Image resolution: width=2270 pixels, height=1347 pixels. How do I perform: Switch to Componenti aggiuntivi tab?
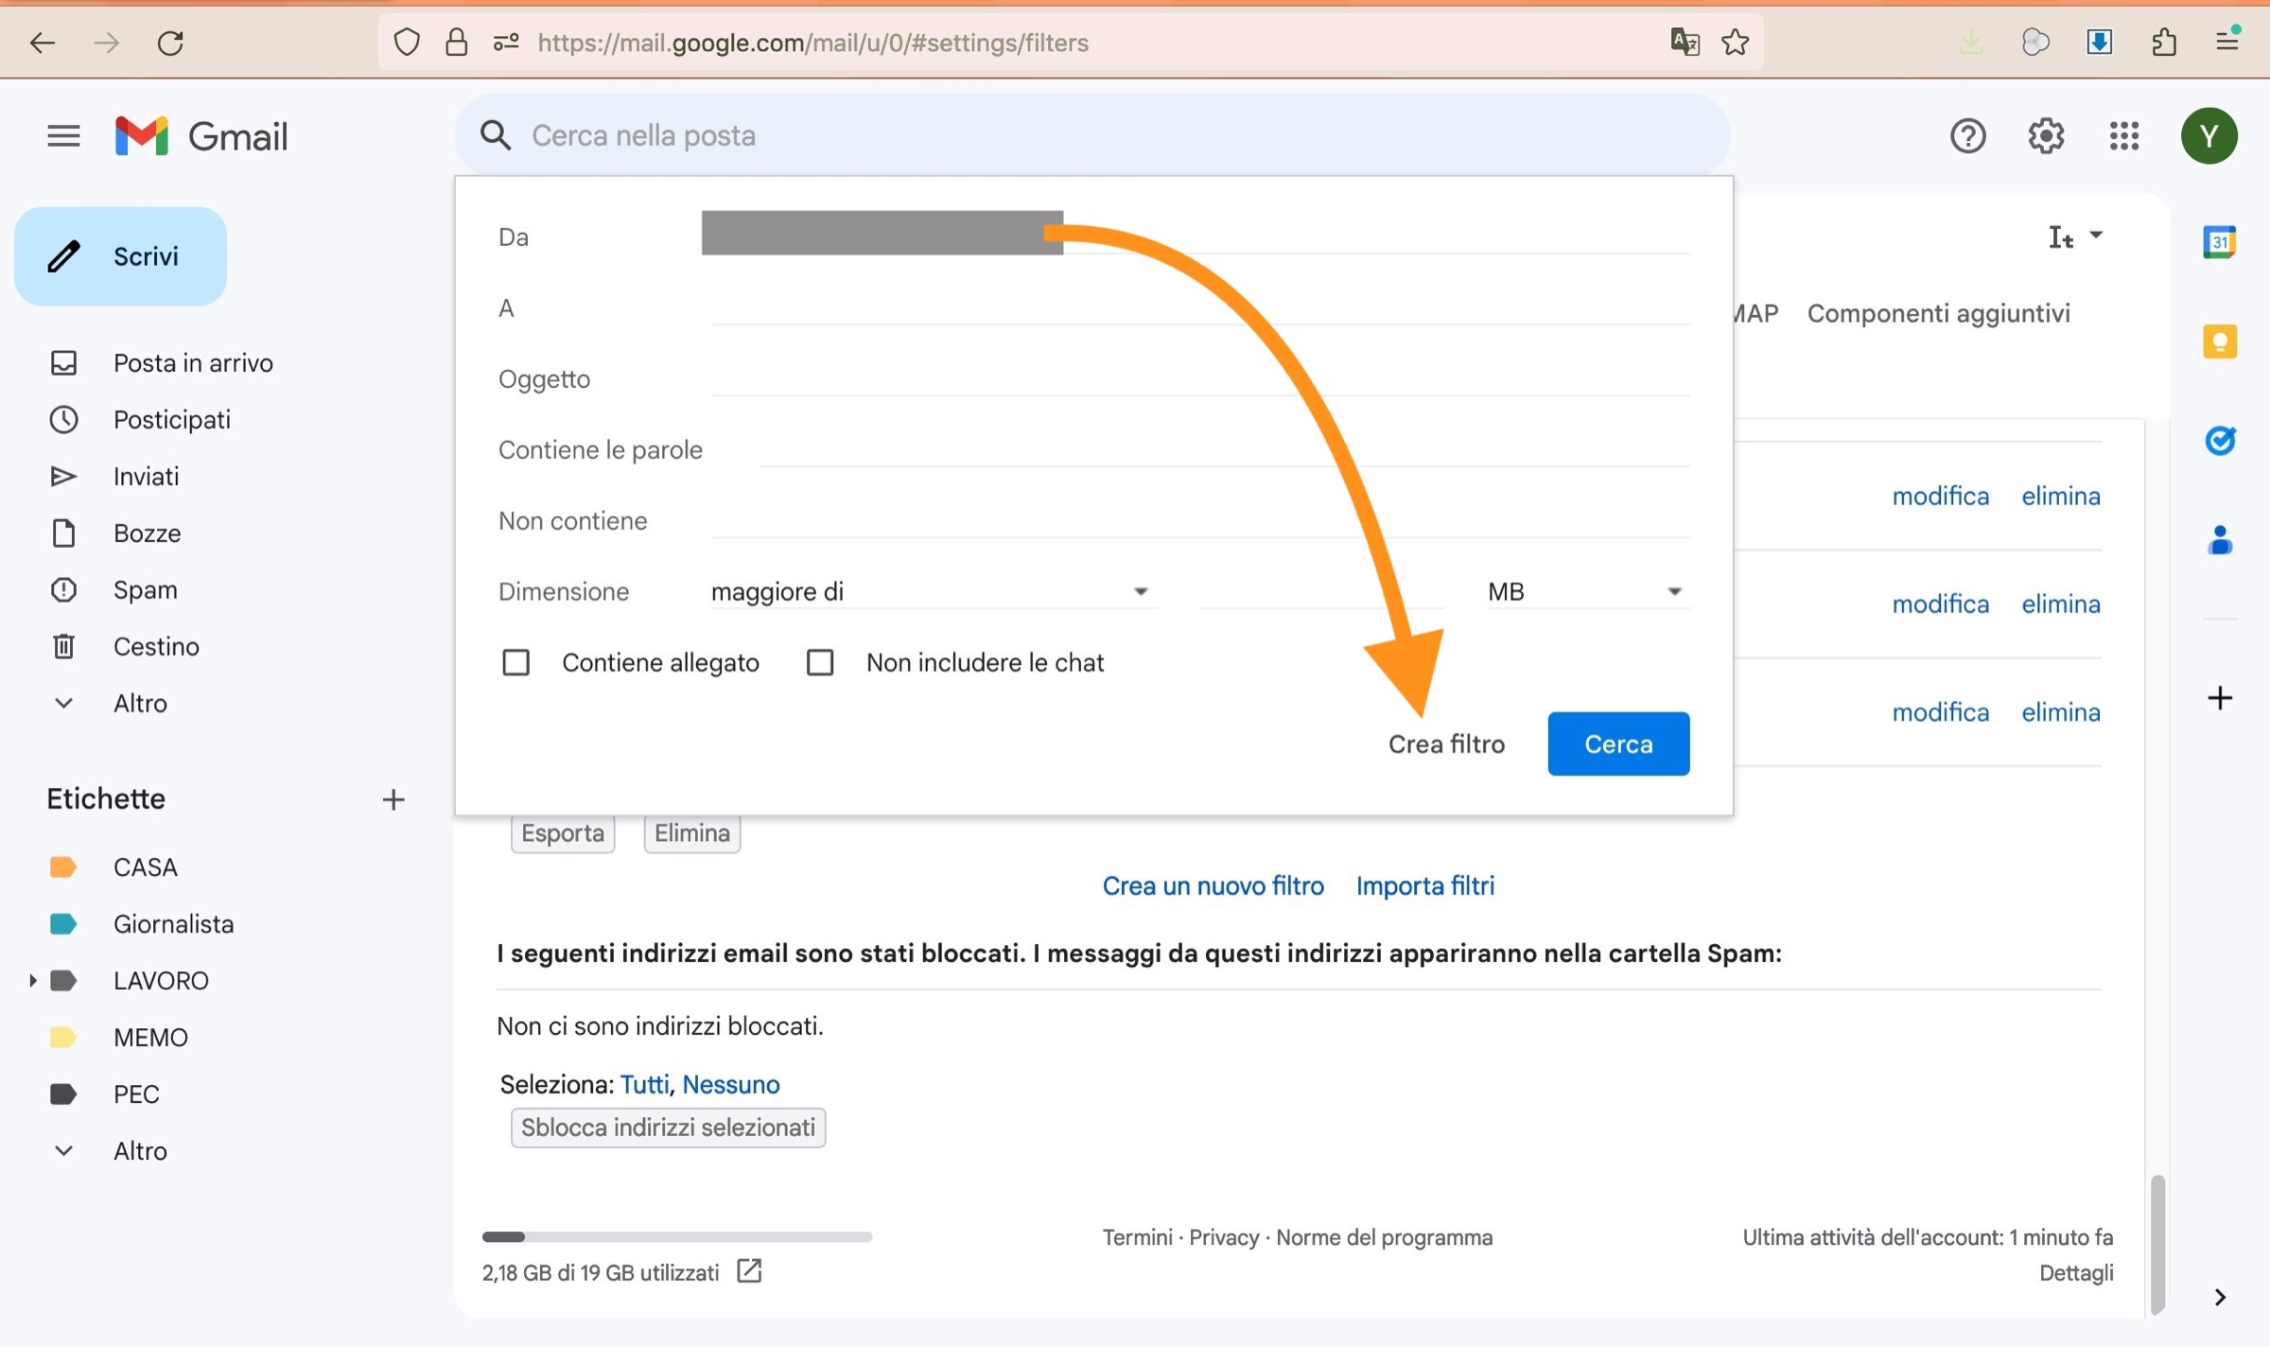tap(1938, 313)
